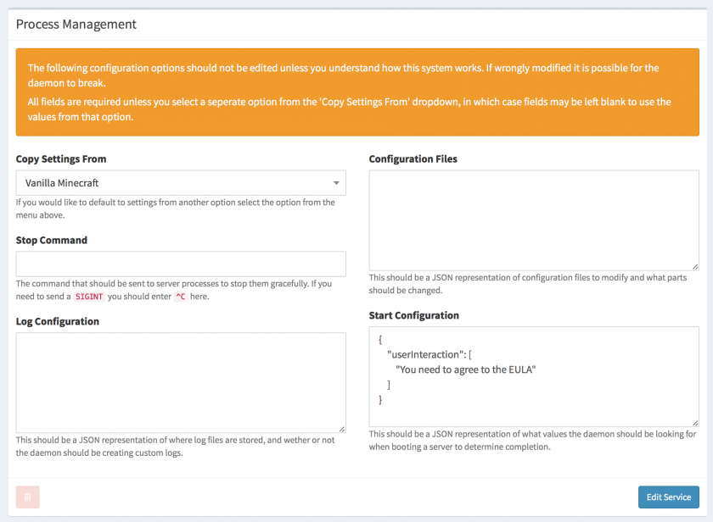Click the Configuration Files resize grip

tap(694, 265)
